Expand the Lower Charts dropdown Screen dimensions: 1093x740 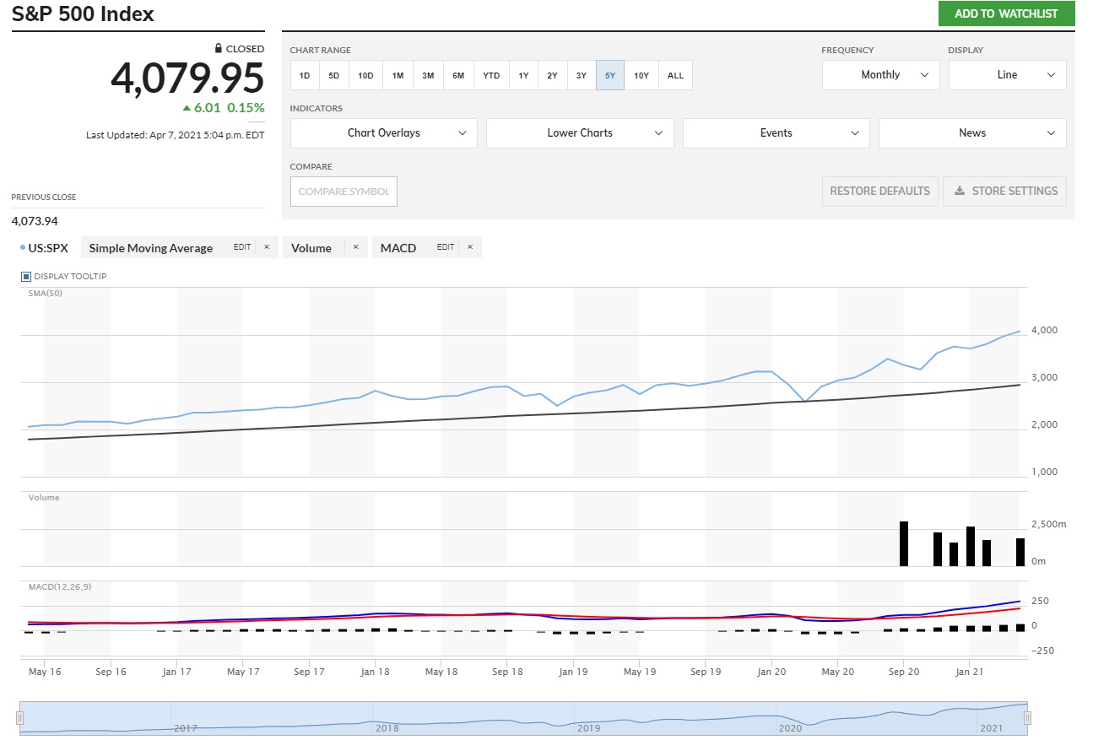[x=580, y=133]
